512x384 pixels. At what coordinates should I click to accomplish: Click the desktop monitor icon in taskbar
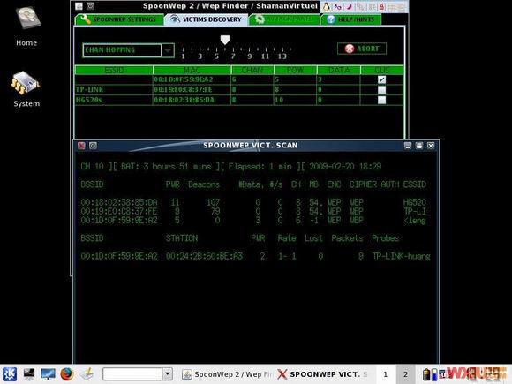pos(48,374)
